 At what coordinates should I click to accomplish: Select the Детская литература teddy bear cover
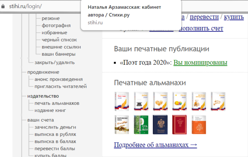[199, 101]
